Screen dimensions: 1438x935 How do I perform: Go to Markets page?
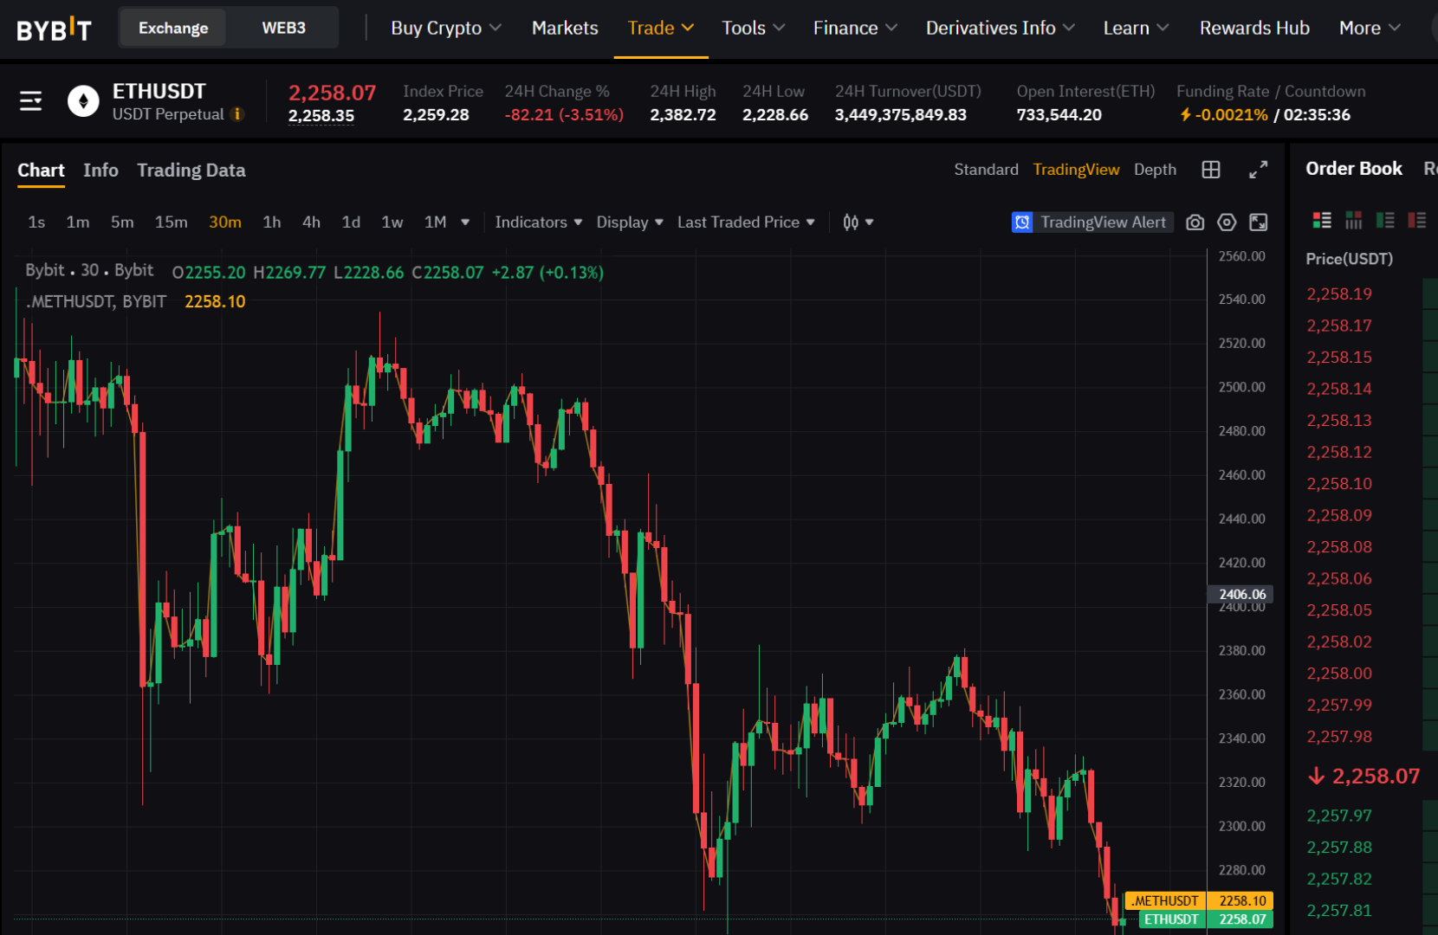(x=565, y=28)
